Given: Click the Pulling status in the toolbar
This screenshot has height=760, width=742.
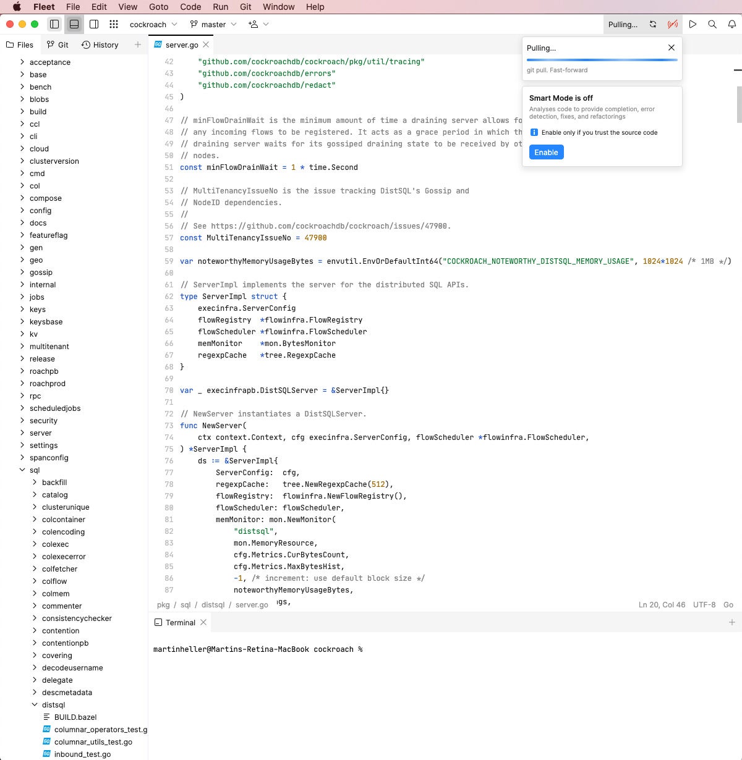Looking at the screenshot, I should tap(623, 24).
